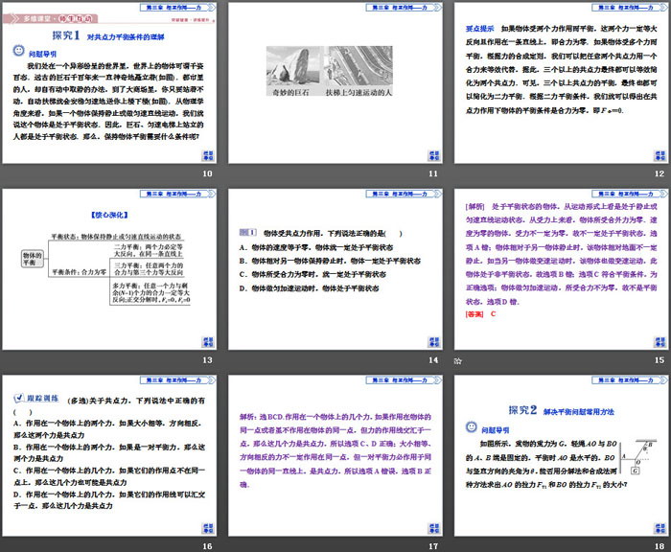The height and width of the screenshot is (552, 671).
Task: Select slide 18 thumbnail titled 探究2
Action: (x=561, y=456)
